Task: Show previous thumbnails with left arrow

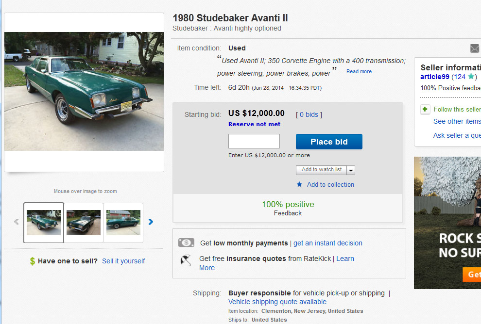Action: [16, 222]
